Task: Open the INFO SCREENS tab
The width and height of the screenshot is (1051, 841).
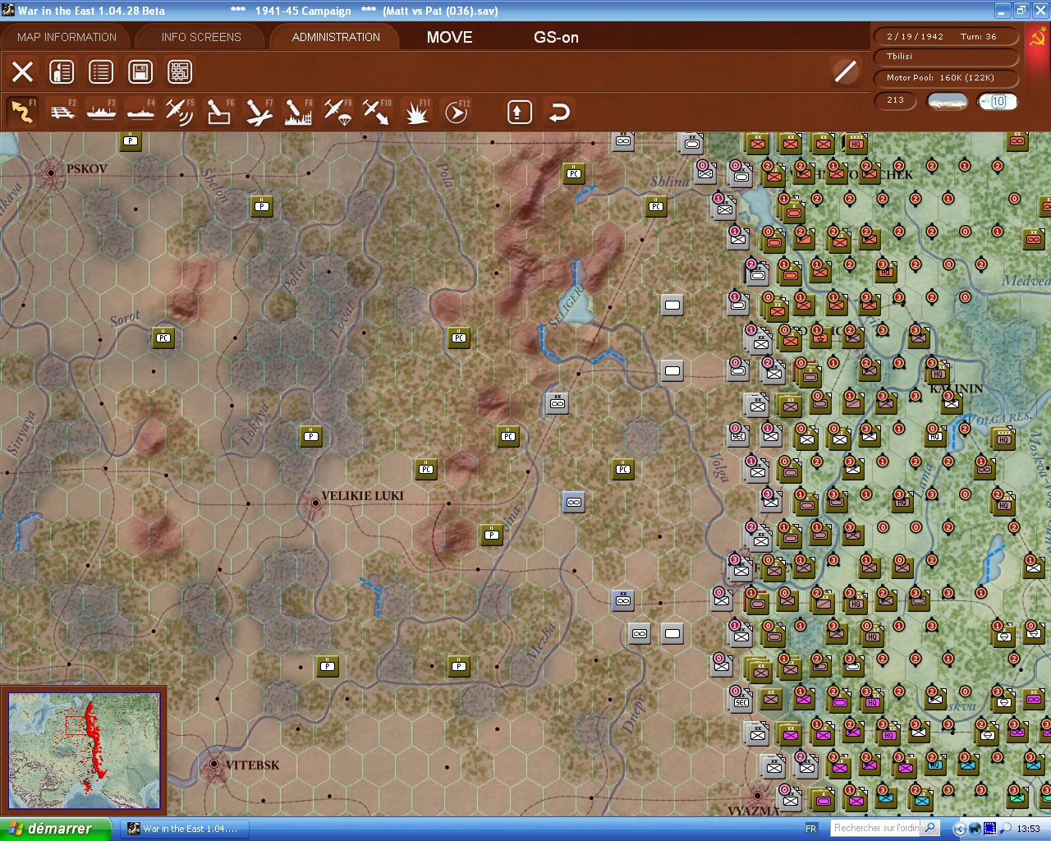Action: (x=201, y=37)
